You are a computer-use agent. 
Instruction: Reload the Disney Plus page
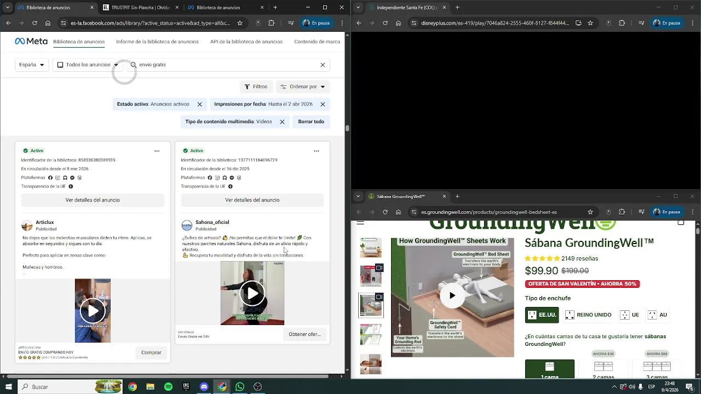(385, 23)
